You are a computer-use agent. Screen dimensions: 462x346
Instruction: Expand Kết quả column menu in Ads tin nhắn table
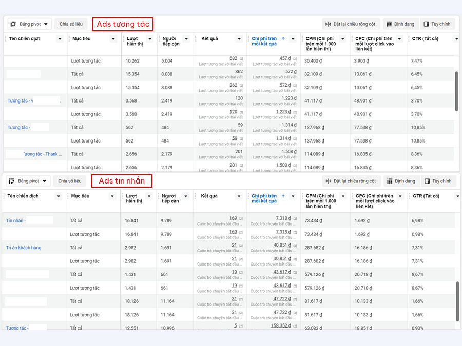tap(238, 196)
